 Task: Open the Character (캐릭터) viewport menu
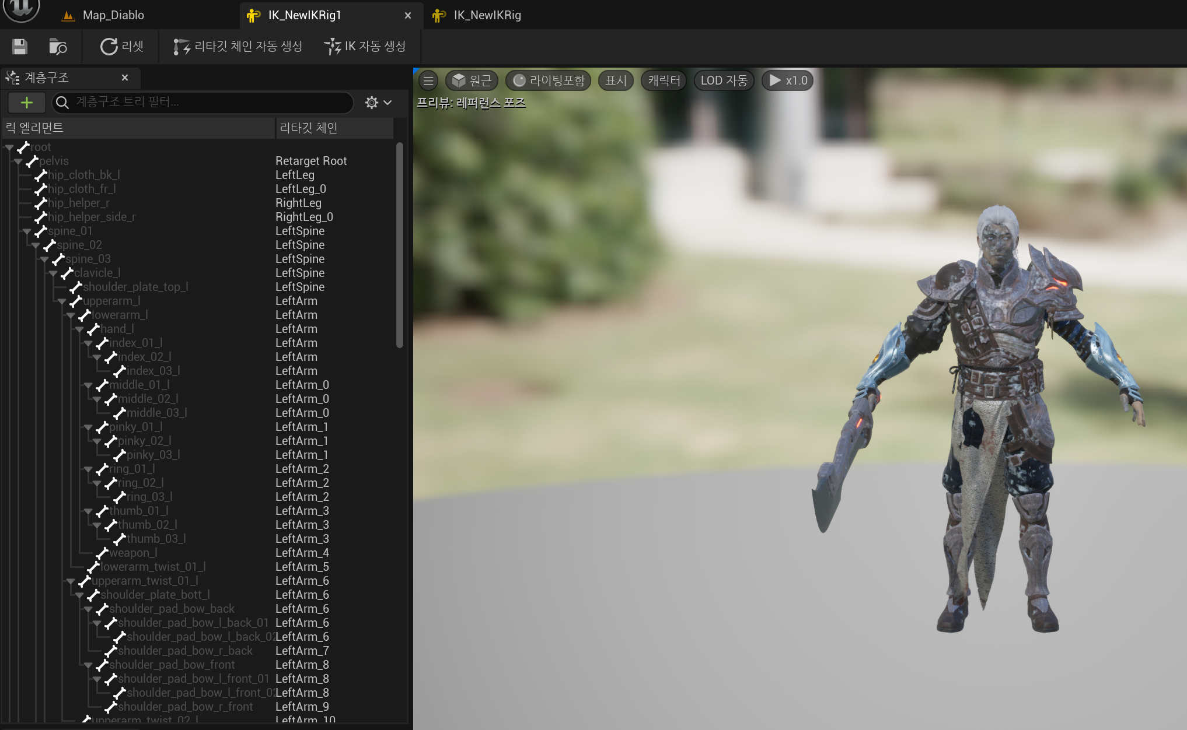664,80
